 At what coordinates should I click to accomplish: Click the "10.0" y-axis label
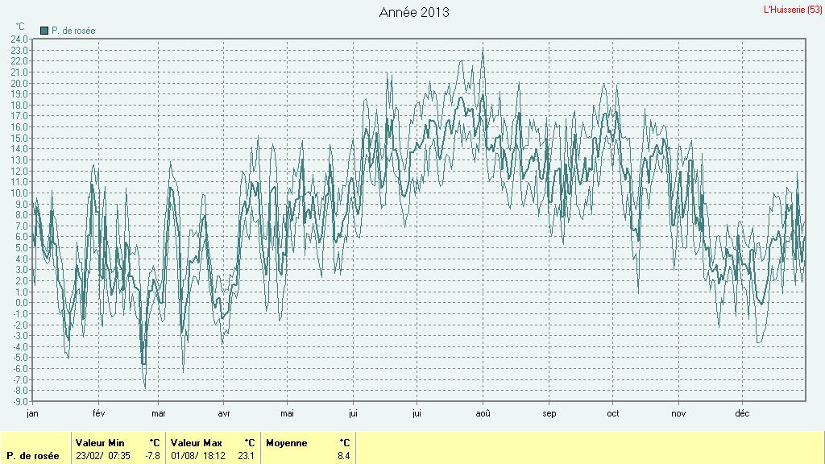click(20, 193)
